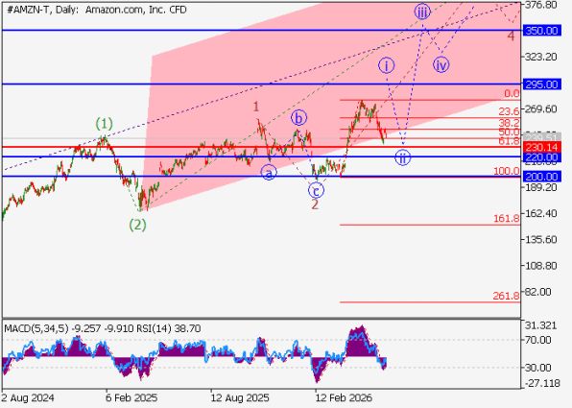Click the 269.60 price axis value
The width and height of the screenshot is (572, 408).
540,109
